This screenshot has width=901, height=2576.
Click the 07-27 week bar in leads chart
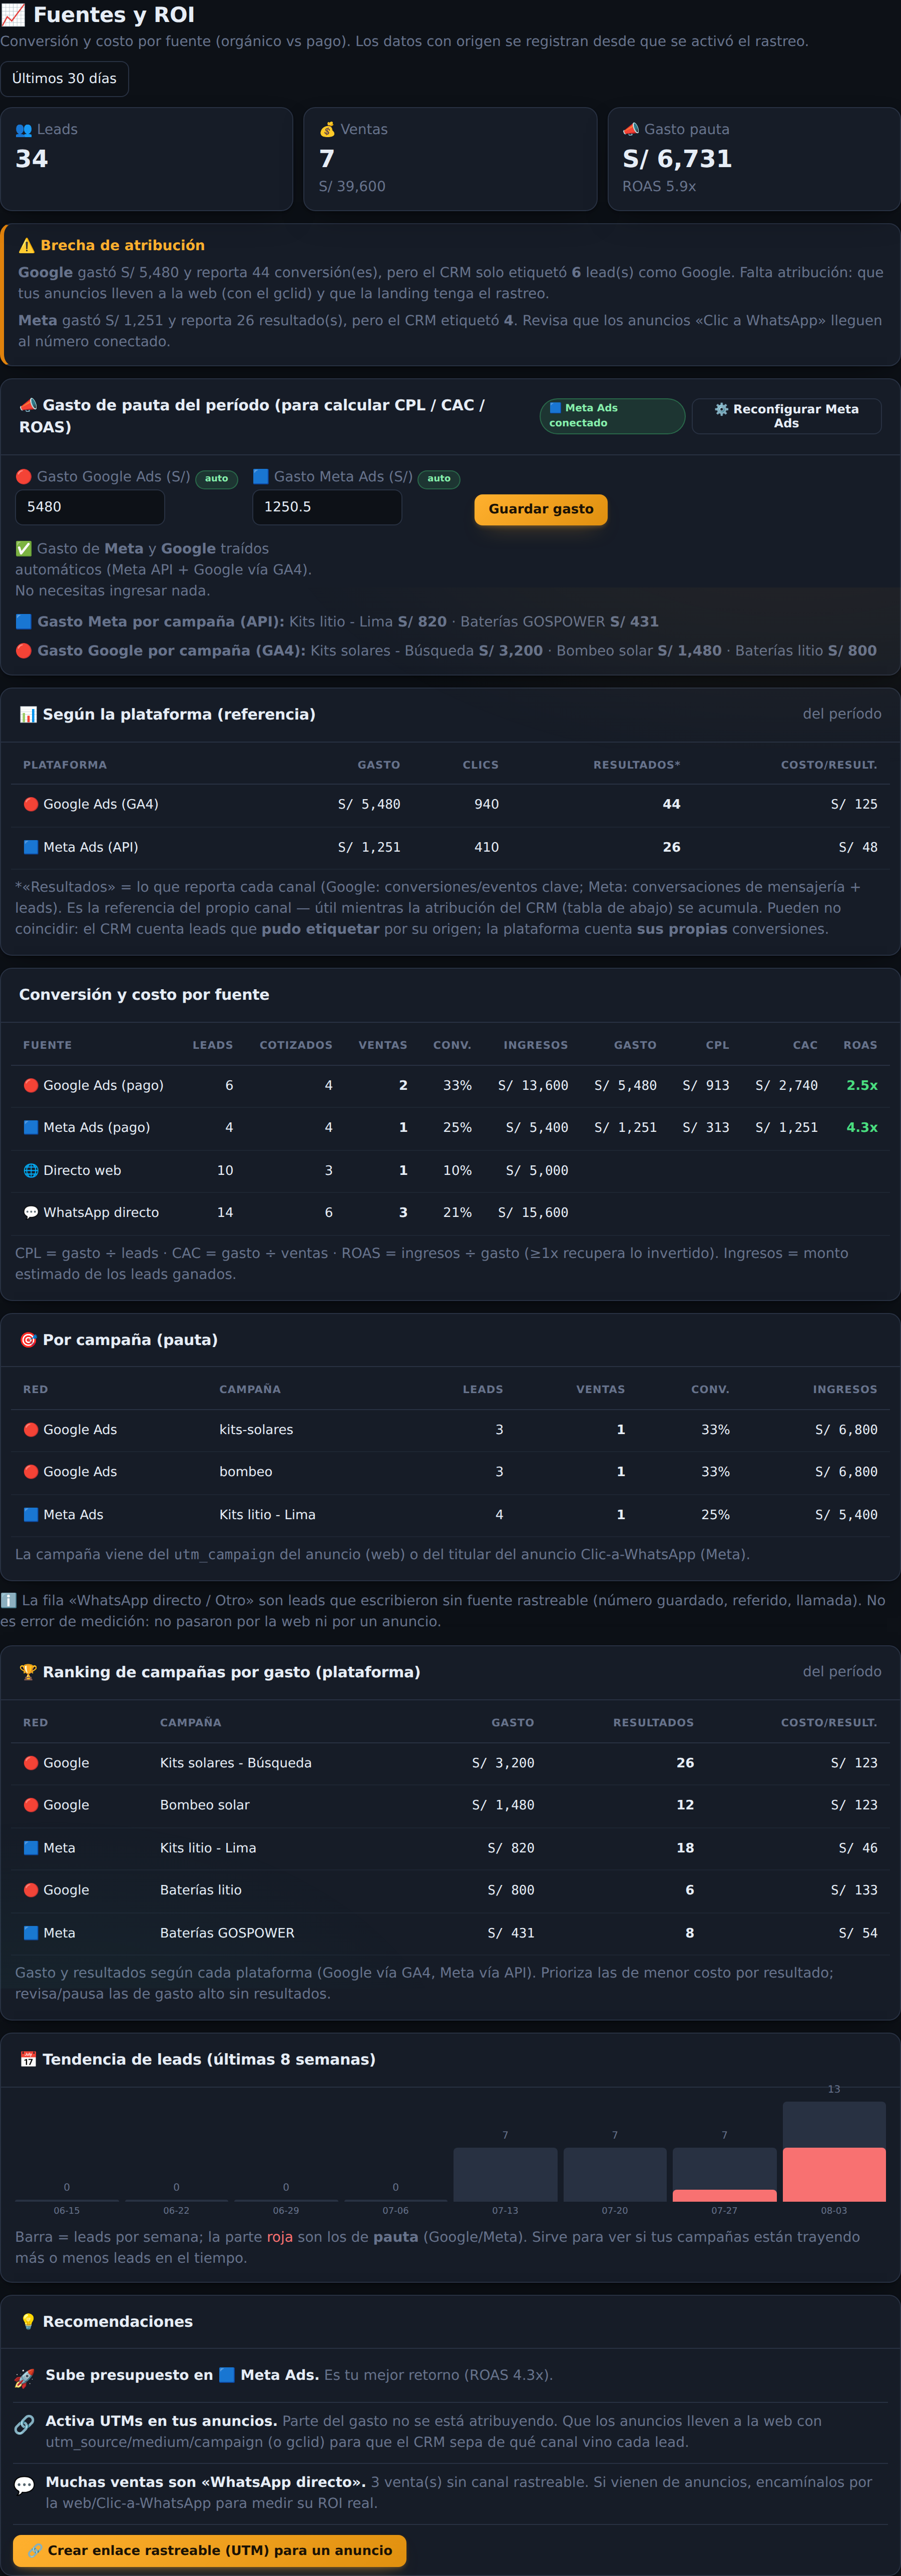click(x=724, y=2174)
